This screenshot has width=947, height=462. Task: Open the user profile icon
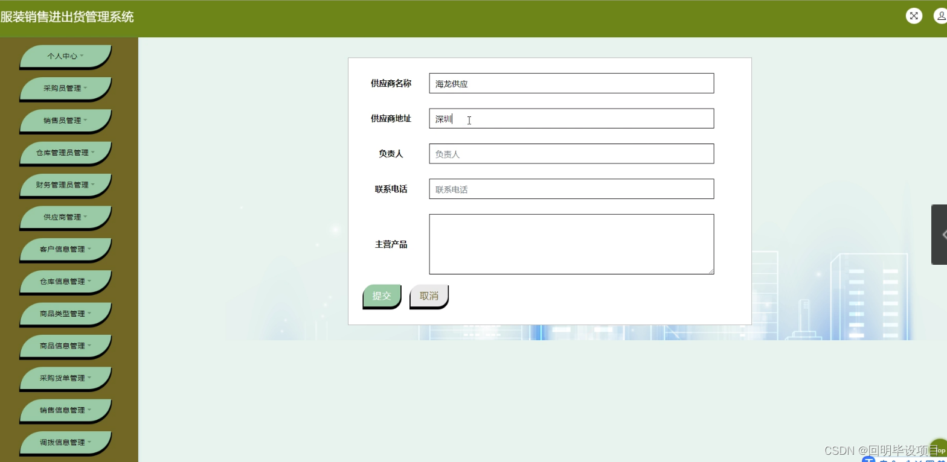click(942, 16)
